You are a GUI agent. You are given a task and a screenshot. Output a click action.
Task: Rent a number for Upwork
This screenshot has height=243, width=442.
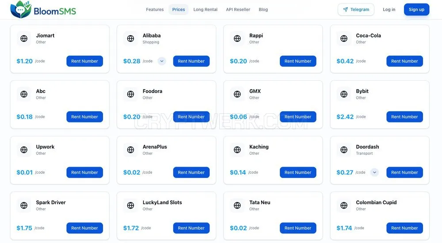tap(84, 172)
